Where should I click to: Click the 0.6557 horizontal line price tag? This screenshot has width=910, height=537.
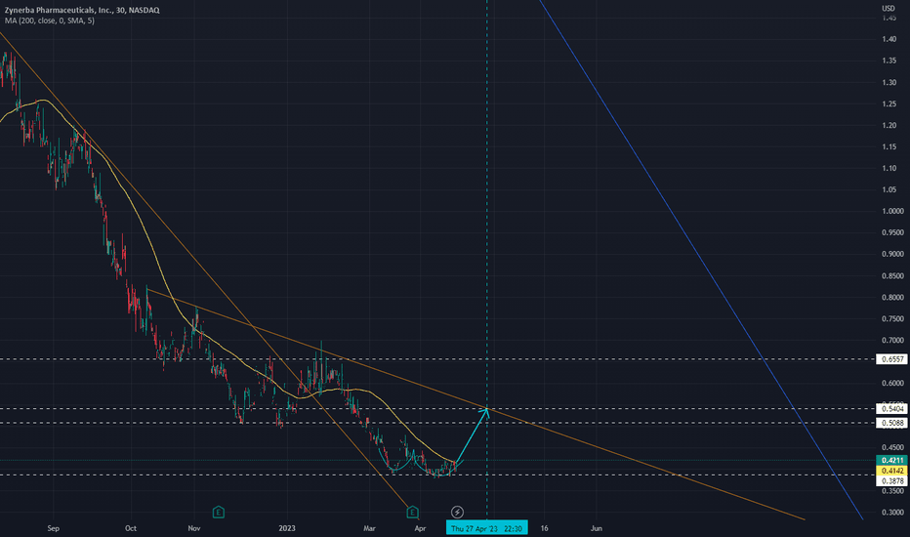(x=892, y=359)
